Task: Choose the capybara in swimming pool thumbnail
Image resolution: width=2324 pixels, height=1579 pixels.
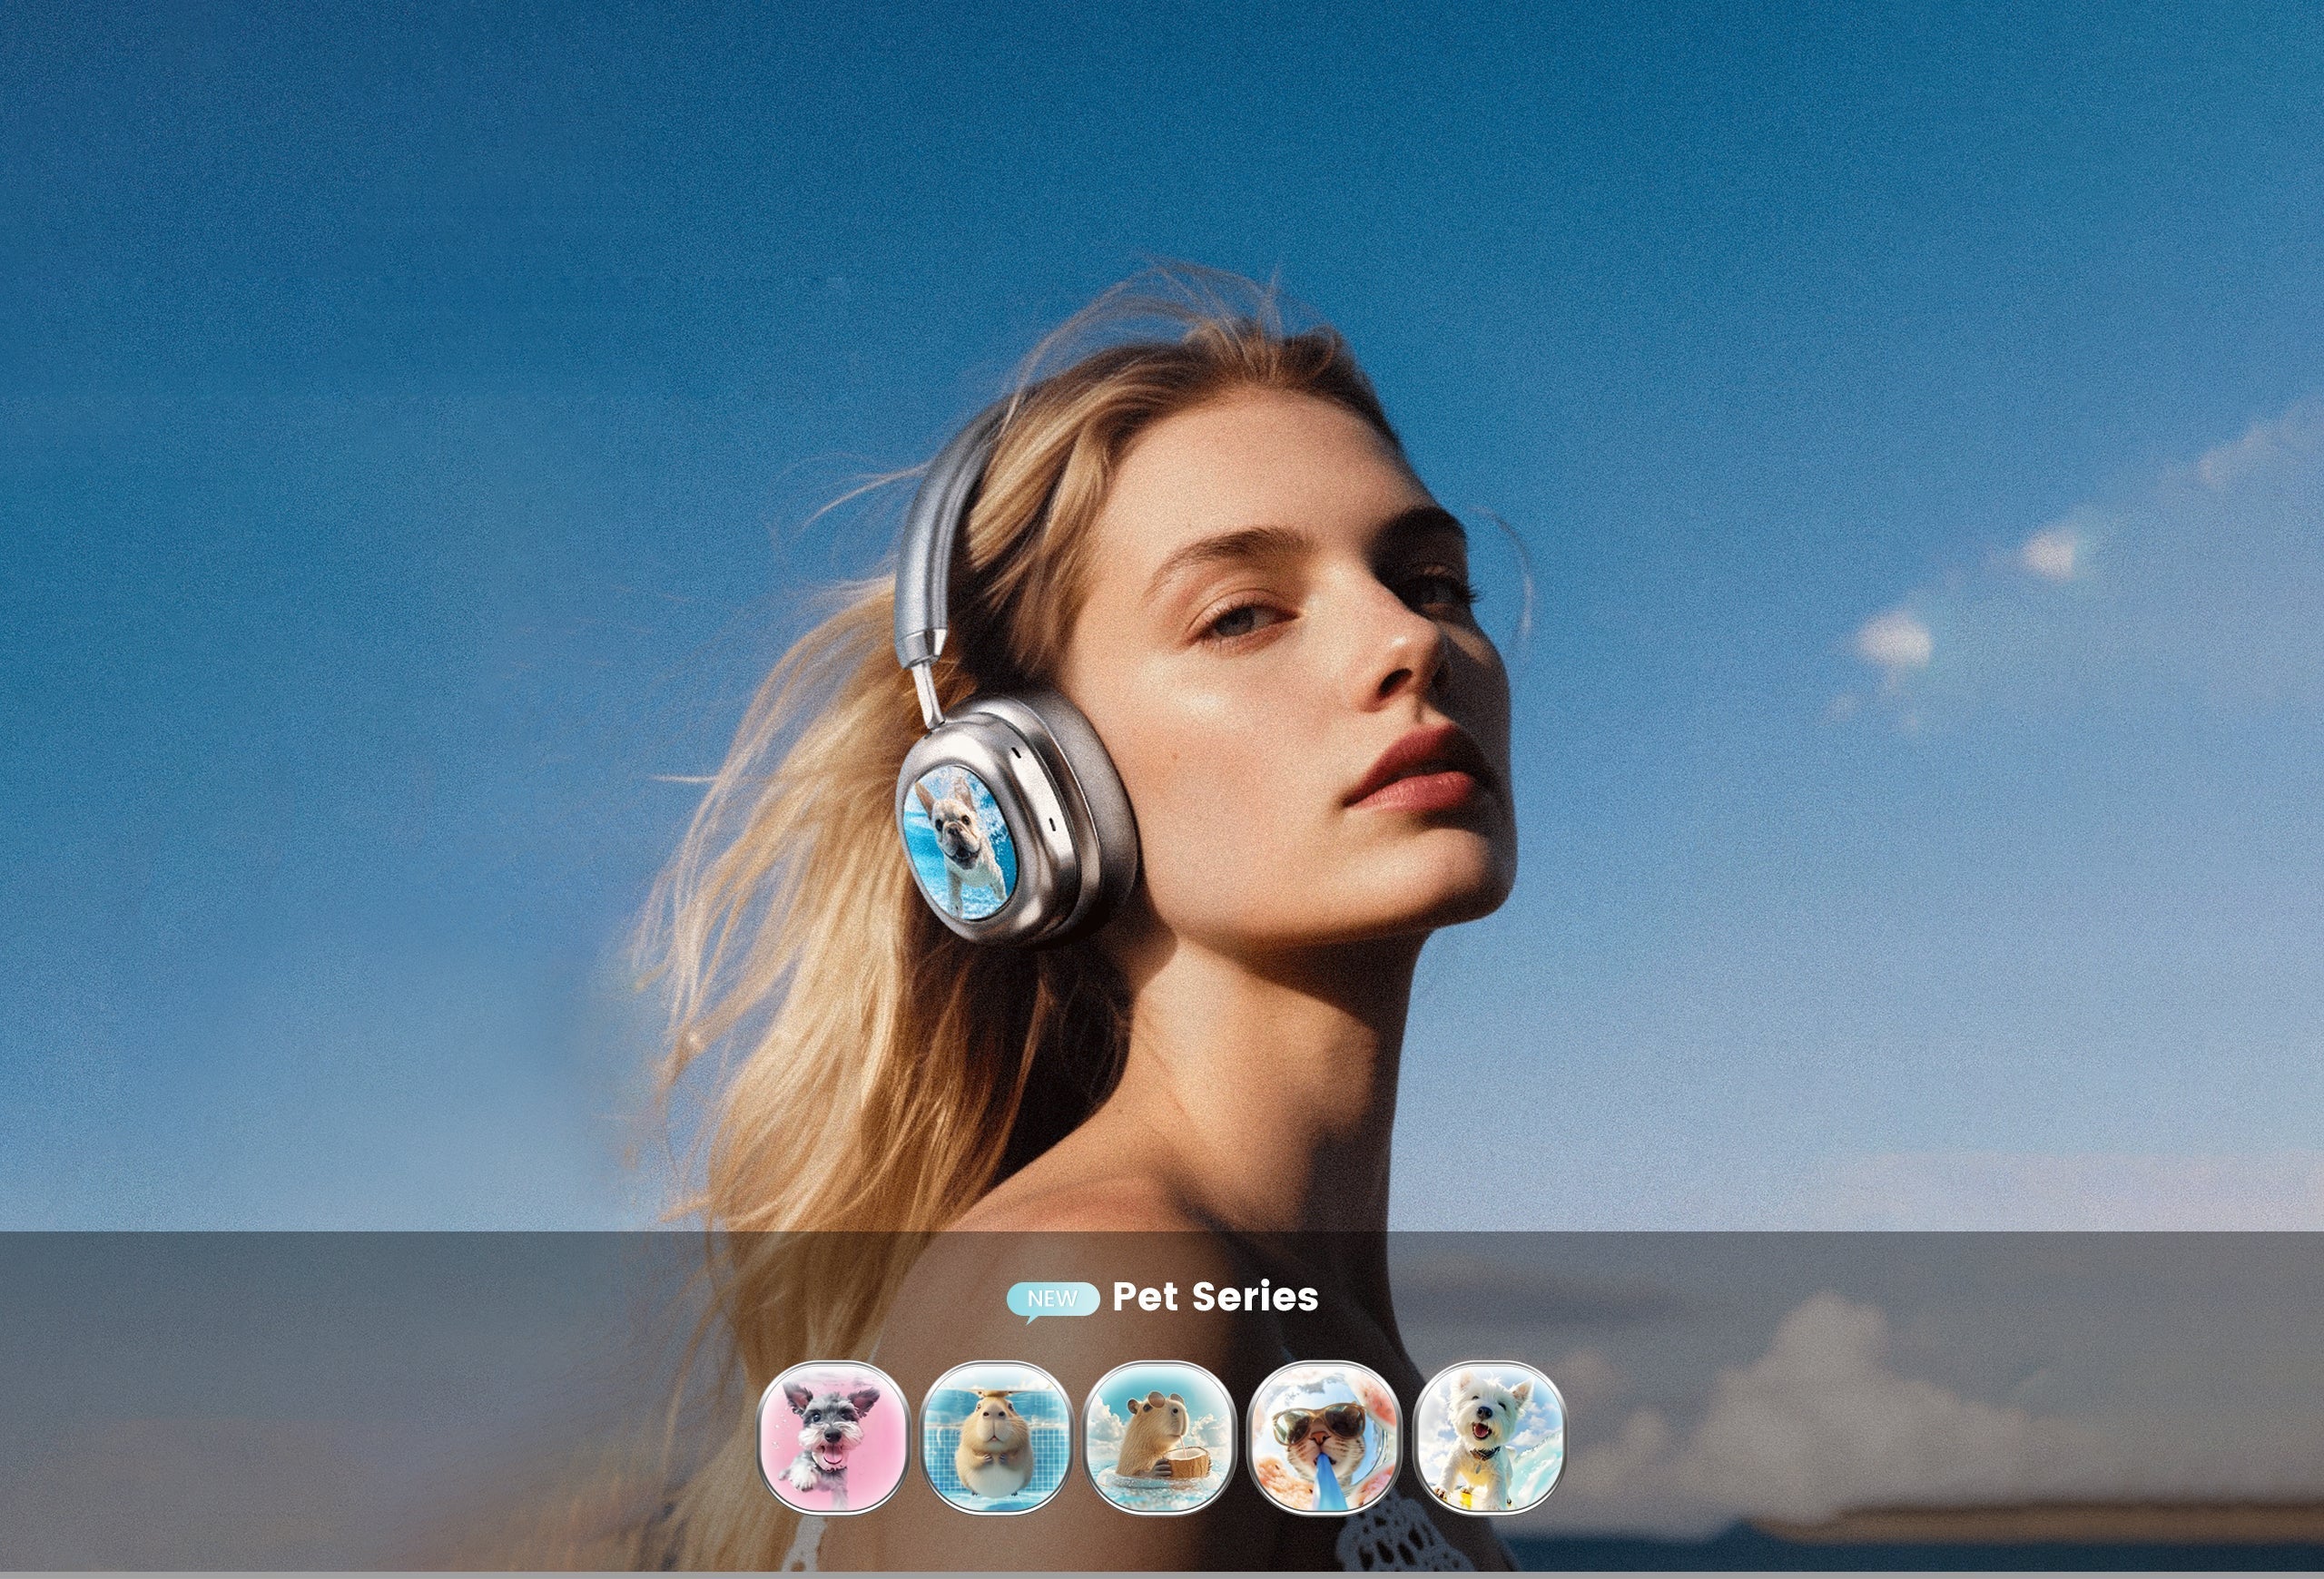Action: 996,1437
